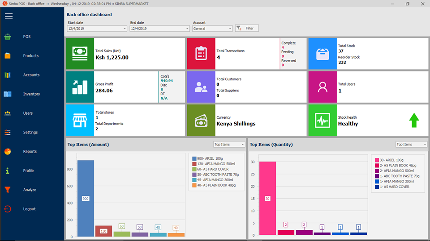Image resolution: width=430 pixels, height=241 pixels.
Task: Click the purple Total Customers people icon
Action: [201, 87]
